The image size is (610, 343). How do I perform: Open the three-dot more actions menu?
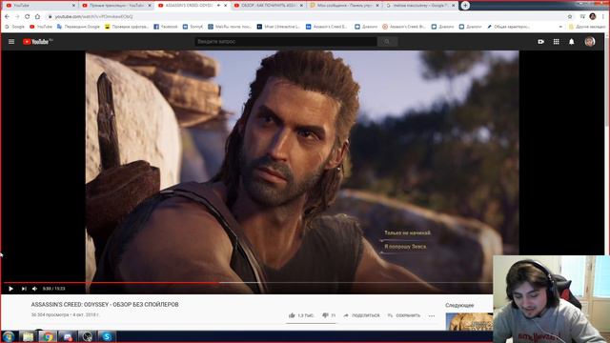(x=432, y=315)
